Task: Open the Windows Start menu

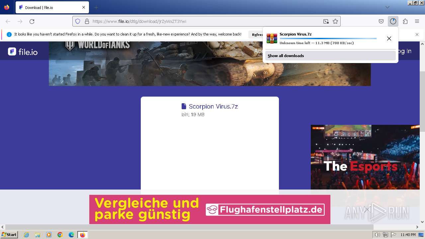Action: click(x=9, y=235)
